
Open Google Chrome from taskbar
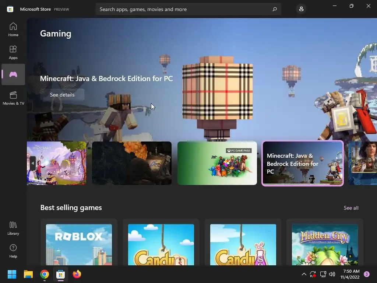pos(45,274)
